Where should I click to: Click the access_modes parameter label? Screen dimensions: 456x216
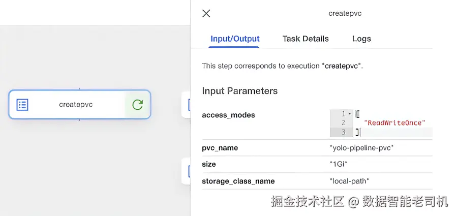(x=228, y=115)
